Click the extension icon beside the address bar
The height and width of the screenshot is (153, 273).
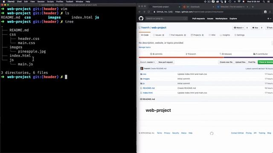click(x=265, y=12)
